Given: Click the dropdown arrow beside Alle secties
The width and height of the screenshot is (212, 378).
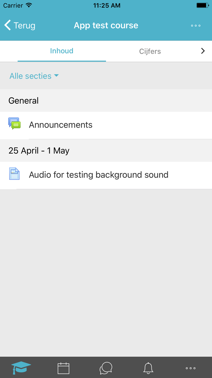Looking at the screenshot, I should pyautogui.click(x=56, y=76).
